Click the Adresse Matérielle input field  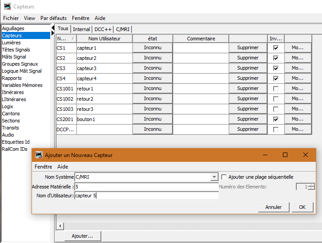(x=147, y=187)
